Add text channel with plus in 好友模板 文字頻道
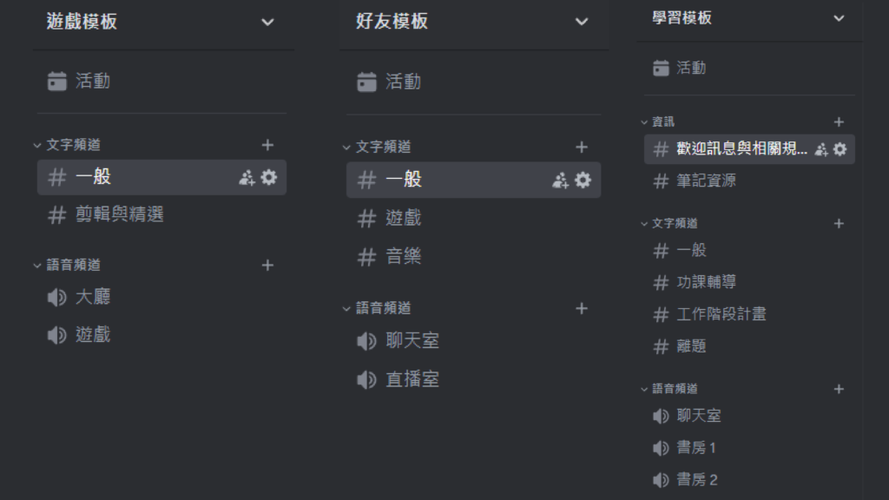Viewport: 889px width, 500px height. pos(582,148)
